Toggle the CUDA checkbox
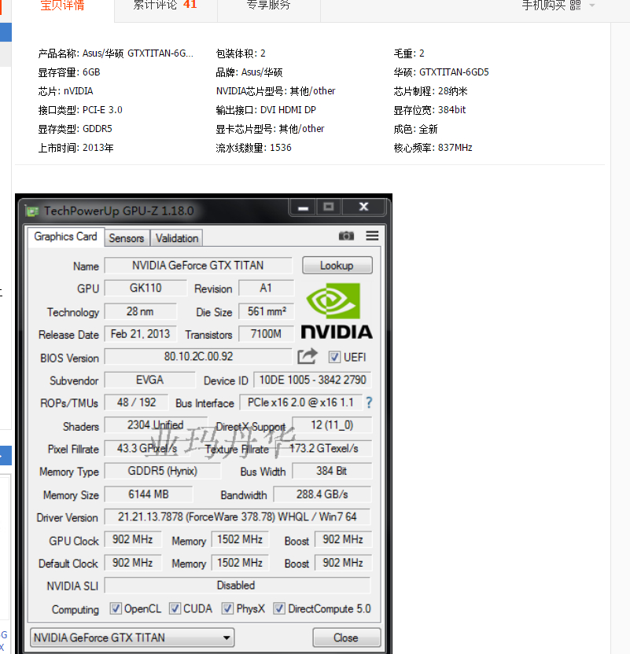 pyautogui.click(x=175, y=608)
